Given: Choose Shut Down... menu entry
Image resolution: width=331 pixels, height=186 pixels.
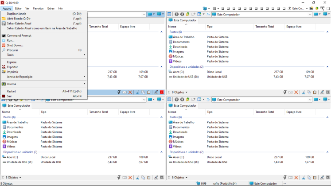Looking at the screenshot, I should (44, 45).
